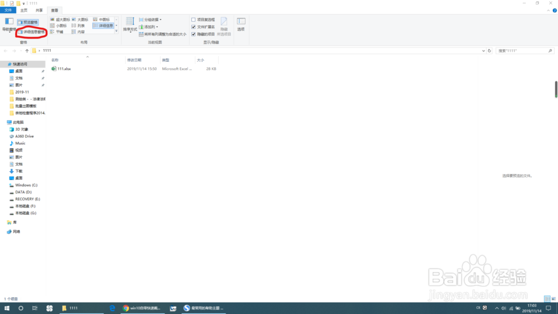Open the 文件 file tab
Image resolution: width=558 pixels, height=314 pixels.
click(8, 10)
